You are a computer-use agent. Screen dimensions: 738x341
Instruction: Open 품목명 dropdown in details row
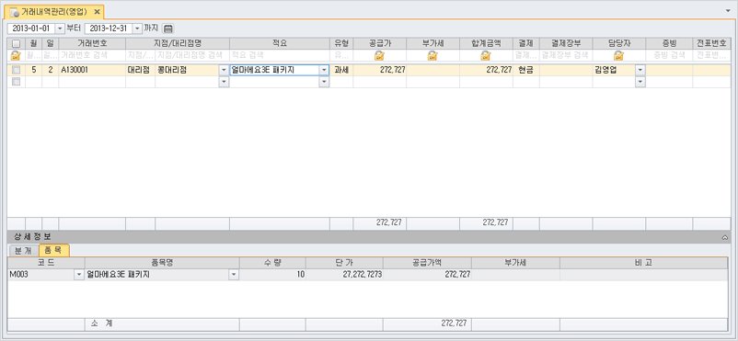[x=234, y=275]
